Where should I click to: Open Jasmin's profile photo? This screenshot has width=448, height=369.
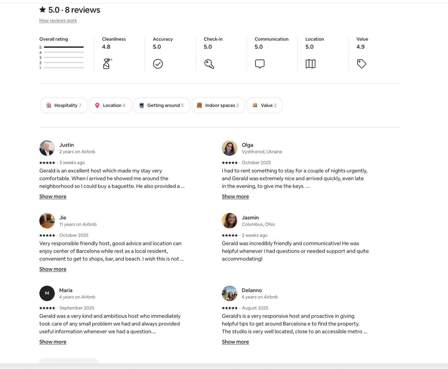click(x=230, y=221)
